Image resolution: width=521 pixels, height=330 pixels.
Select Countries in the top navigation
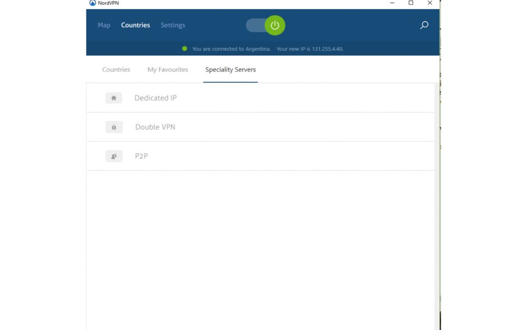click(x=135, y=25)
